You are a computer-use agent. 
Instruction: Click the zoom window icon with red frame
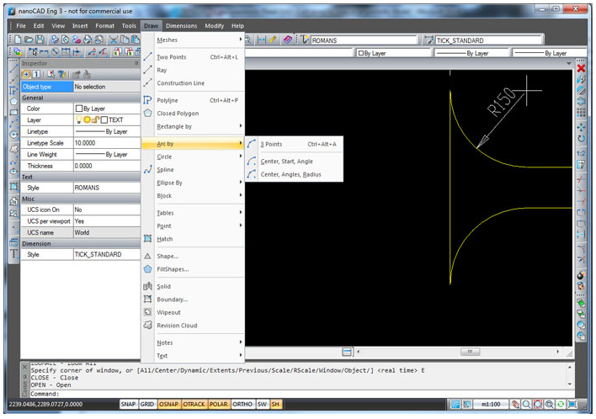[538, 404]
